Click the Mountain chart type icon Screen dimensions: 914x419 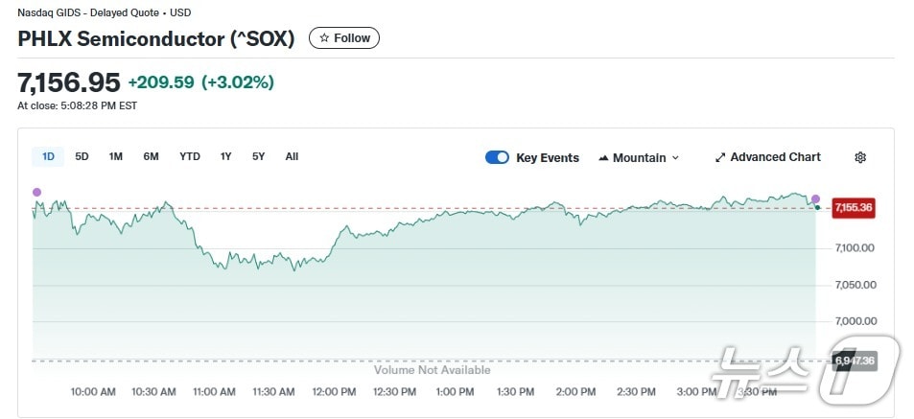coord(603,157)
